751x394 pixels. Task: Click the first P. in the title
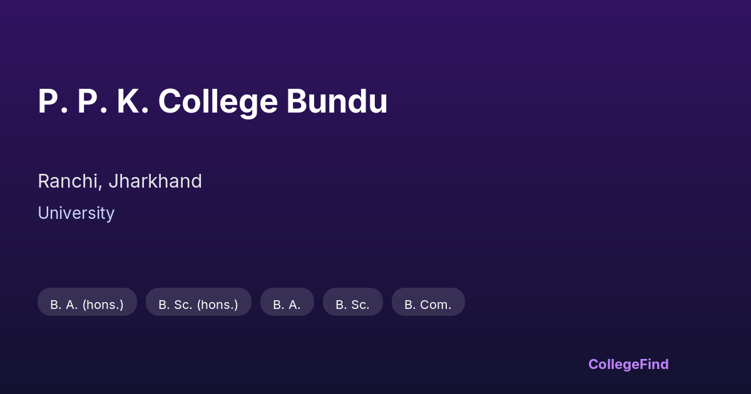(x=51, y=102)
